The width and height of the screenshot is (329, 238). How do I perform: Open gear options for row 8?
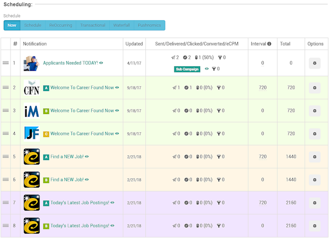click(315, 226)
